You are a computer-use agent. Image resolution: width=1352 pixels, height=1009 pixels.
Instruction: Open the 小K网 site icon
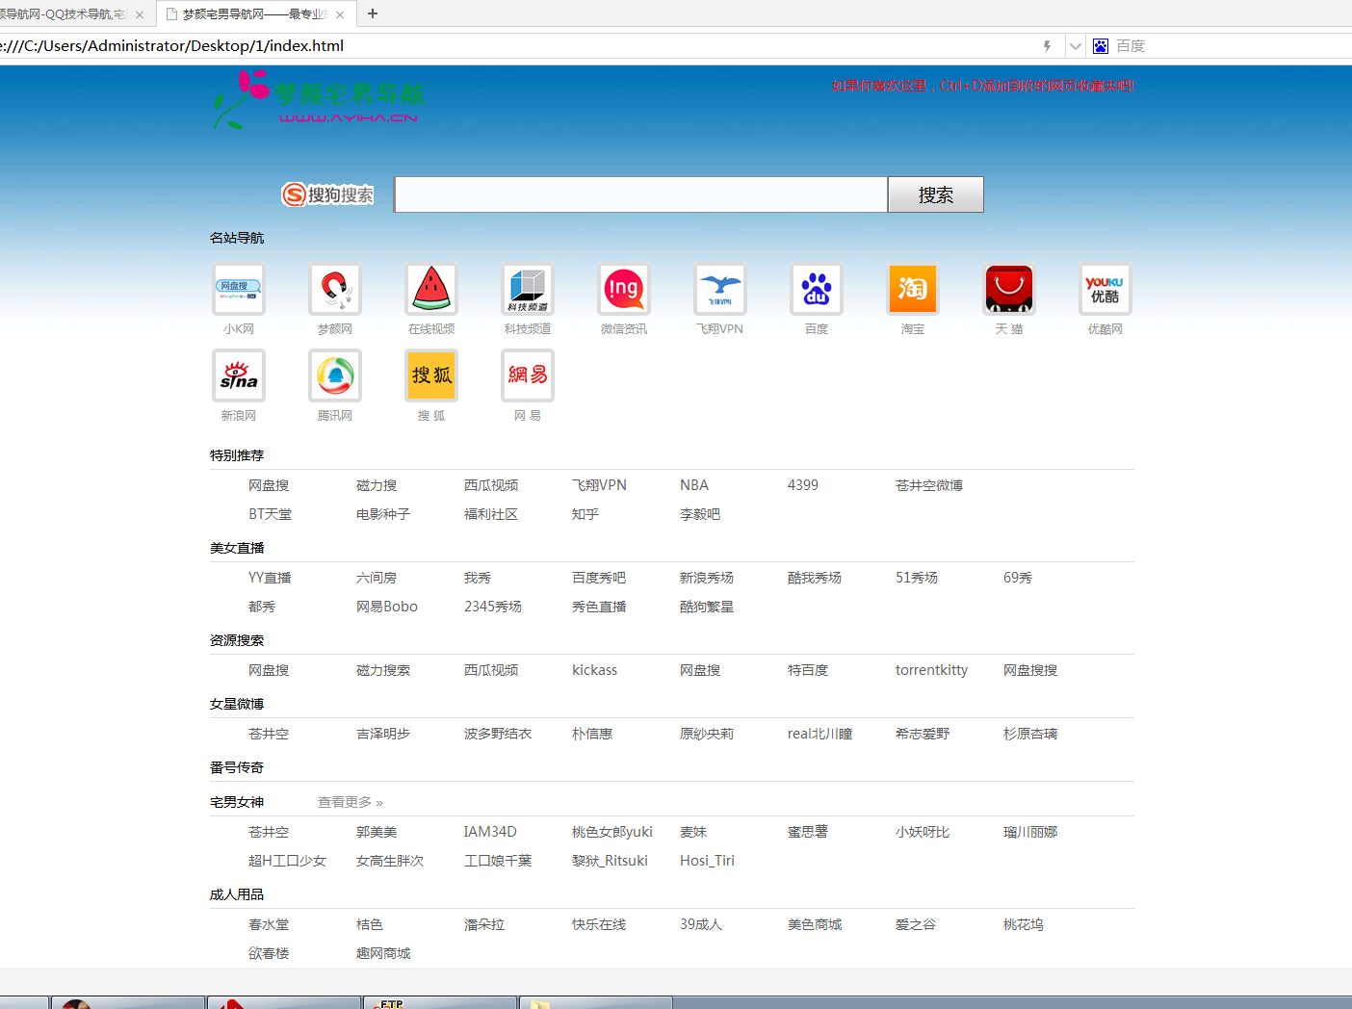click(239, 289)
